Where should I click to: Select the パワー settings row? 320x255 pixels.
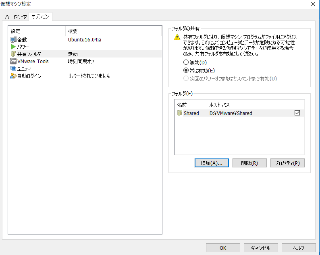86,47
